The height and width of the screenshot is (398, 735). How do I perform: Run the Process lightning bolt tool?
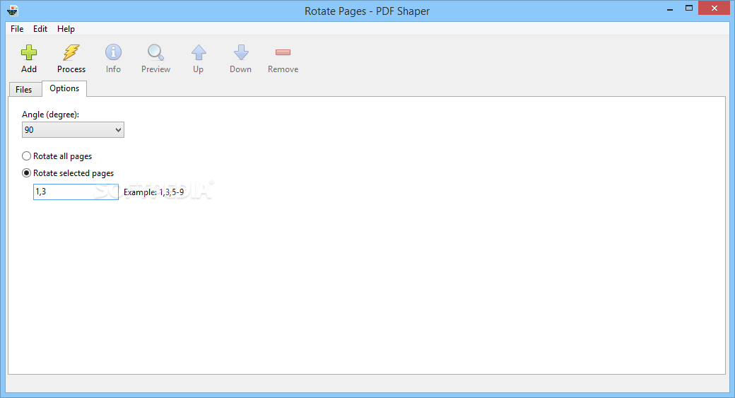point(71,52)
